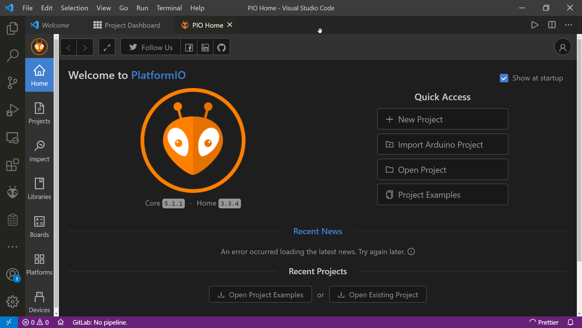
Task: Open the File menu
Action: click(x=28, y=8)
